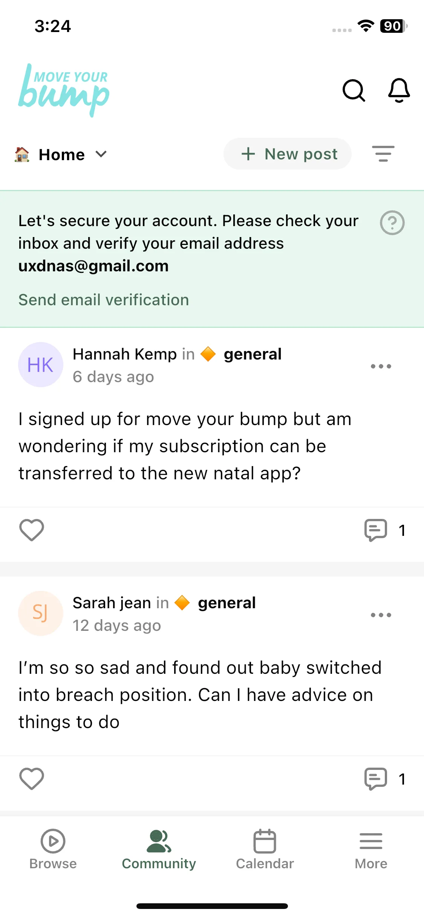Open options menu for Hannah Kemp's post
424x918 pixels.
pyautogui.click(x=381, y=366)
